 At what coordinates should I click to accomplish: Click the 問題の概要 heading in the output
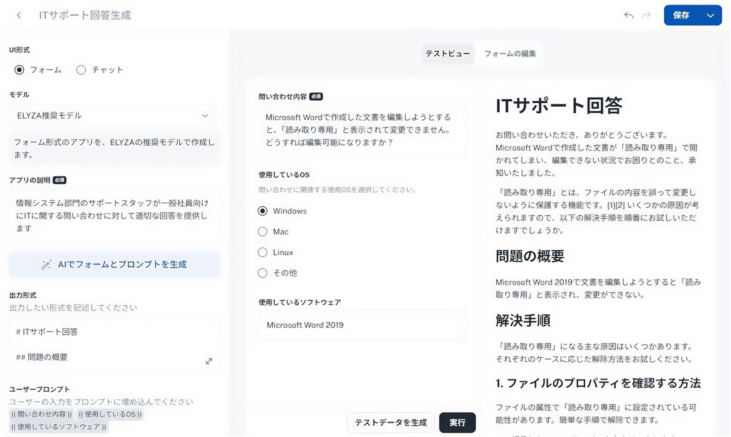pyautogui.click(x=530, y=256)
